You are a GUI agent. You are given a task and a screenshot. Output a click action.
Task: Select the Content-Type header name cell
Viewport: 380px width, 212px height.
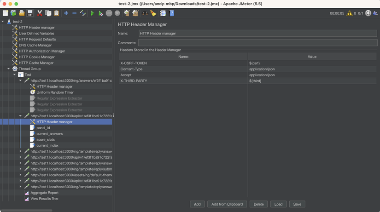[x=183, y=69]
